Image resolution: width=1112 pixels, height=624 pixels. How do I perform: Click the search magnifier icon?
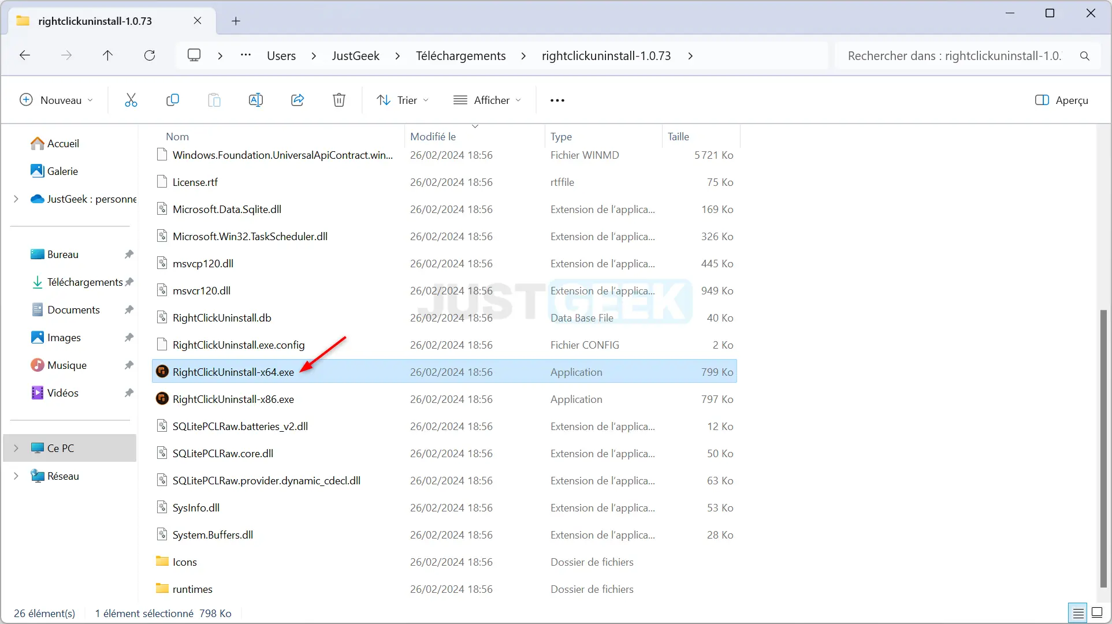pos(1085,56)
